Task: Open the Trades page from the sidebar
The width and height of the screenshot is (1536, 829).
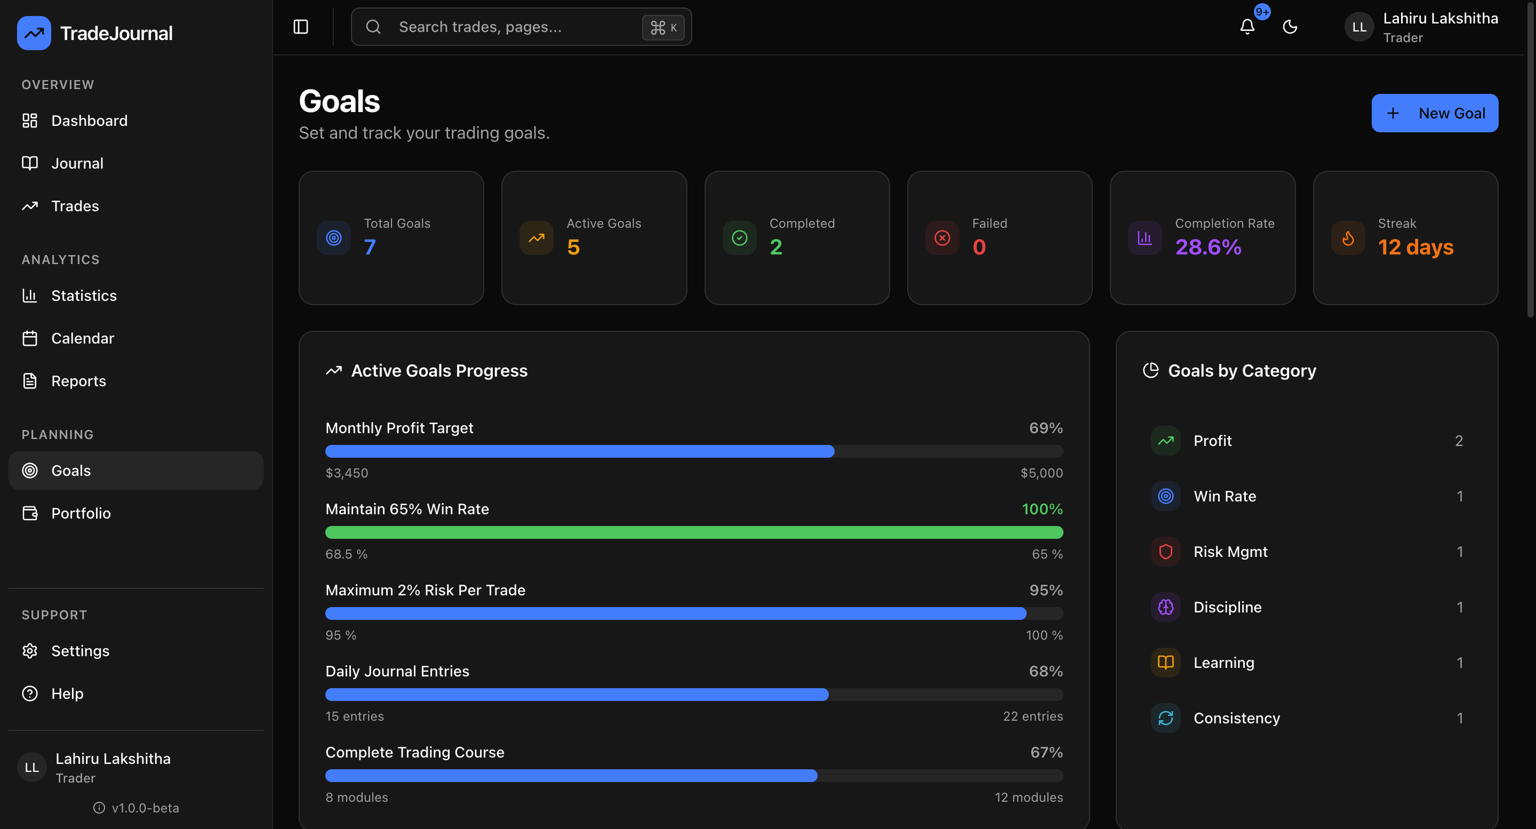Action: click(x=75, y=206)
